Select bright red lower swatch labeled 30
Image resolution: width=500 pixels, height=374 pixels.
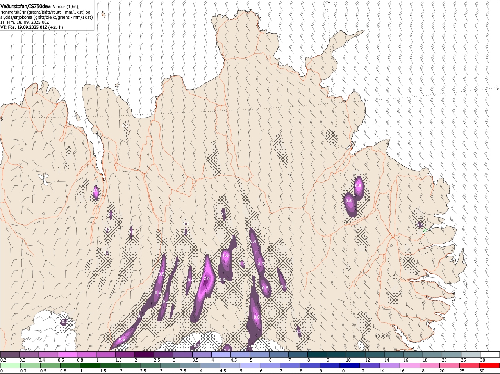(489, 365)
